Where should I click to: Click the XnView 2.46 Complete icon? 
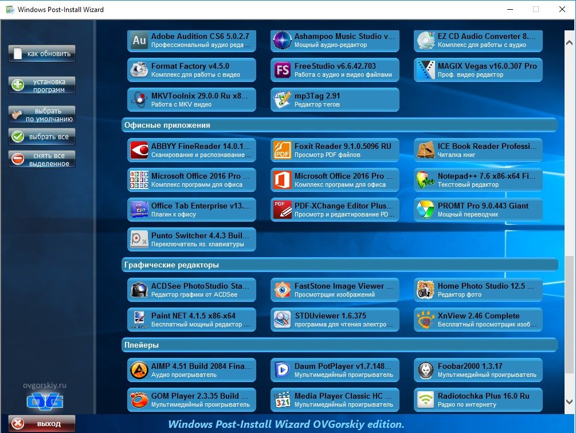(x=426, y=320)
